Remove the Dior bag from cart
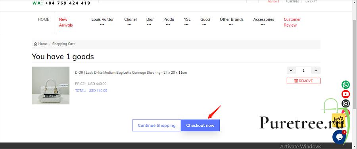This screenshot has width=357, height=149. [303, 81]
